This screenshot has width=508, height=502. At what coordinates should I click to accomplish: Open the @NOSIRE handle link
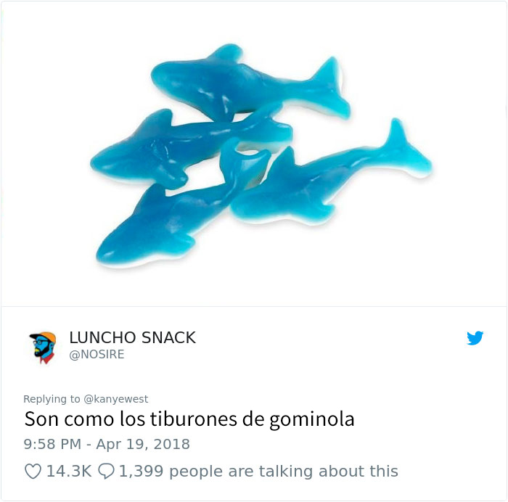(x=97, y=354)
